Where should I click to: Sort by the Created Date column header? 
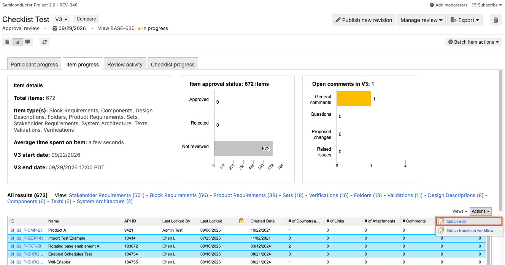pos(267,221)
